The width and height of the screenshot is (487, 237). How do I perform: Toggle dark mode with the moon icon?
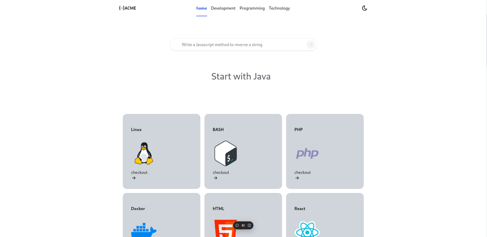[x=365, y=9]
